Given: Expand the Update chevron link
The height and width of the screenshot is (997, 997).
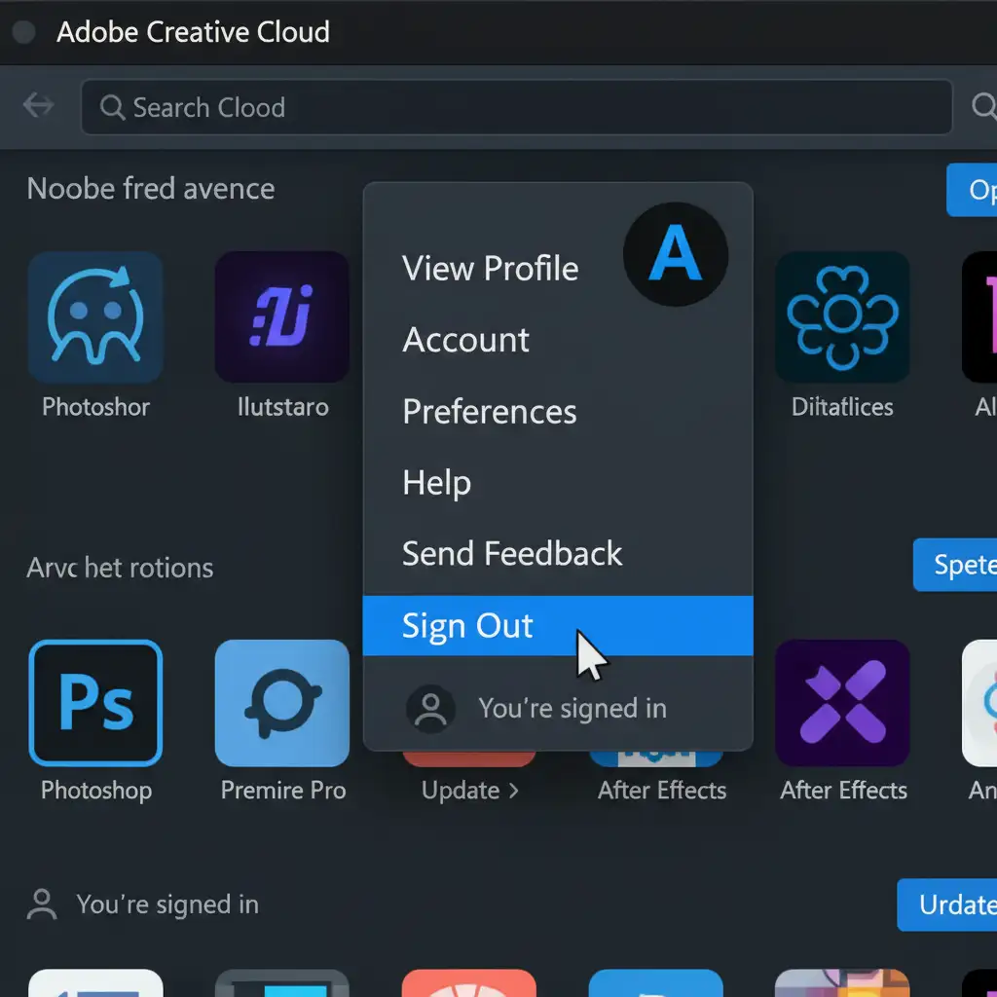Looking at the screenshot, I should point(470,791).
